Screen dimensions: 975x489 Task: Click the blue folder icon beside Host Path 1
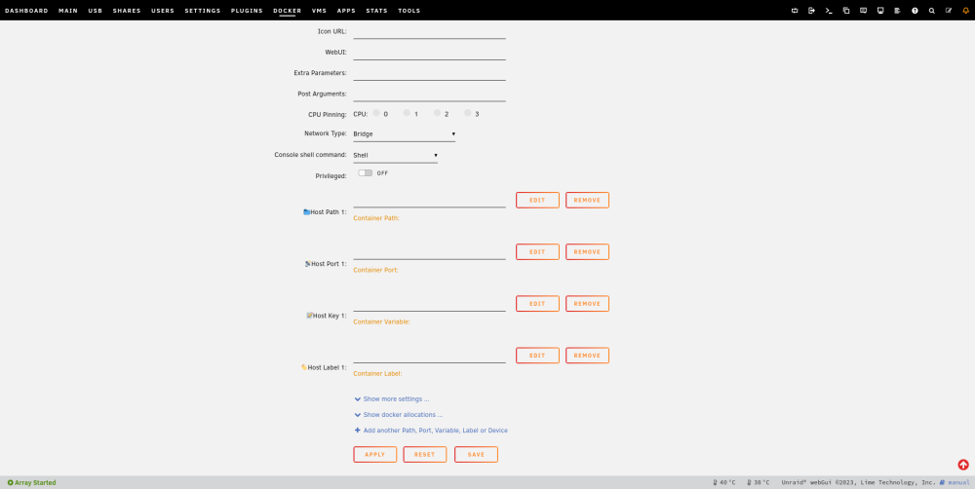point(306,212)
